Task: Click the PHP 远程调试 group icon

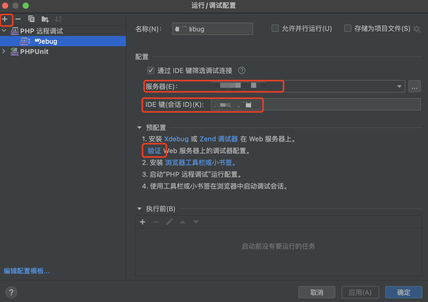Action: [x=14, y=31]
